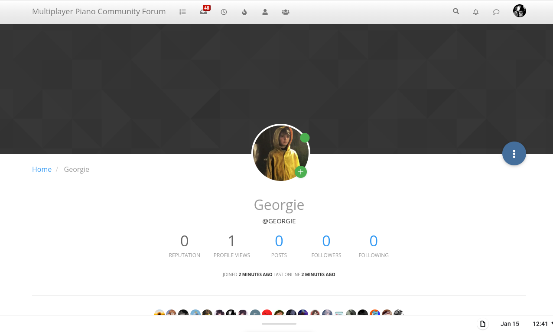Open the Jan 15 date in shelf
This screenshot has height=332, width=553.
[510, 324]
